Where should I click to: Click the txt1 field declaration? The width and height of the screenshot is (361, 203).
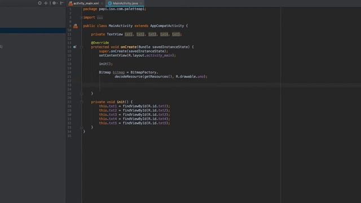(x=129, y=34)
